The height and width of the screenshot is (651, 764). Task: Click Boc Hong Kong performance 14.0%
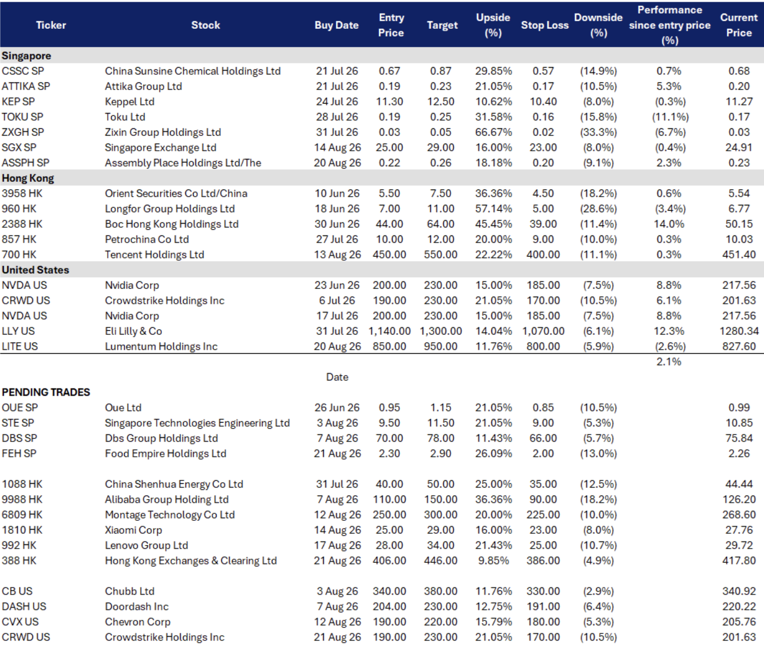pos(669,224)
